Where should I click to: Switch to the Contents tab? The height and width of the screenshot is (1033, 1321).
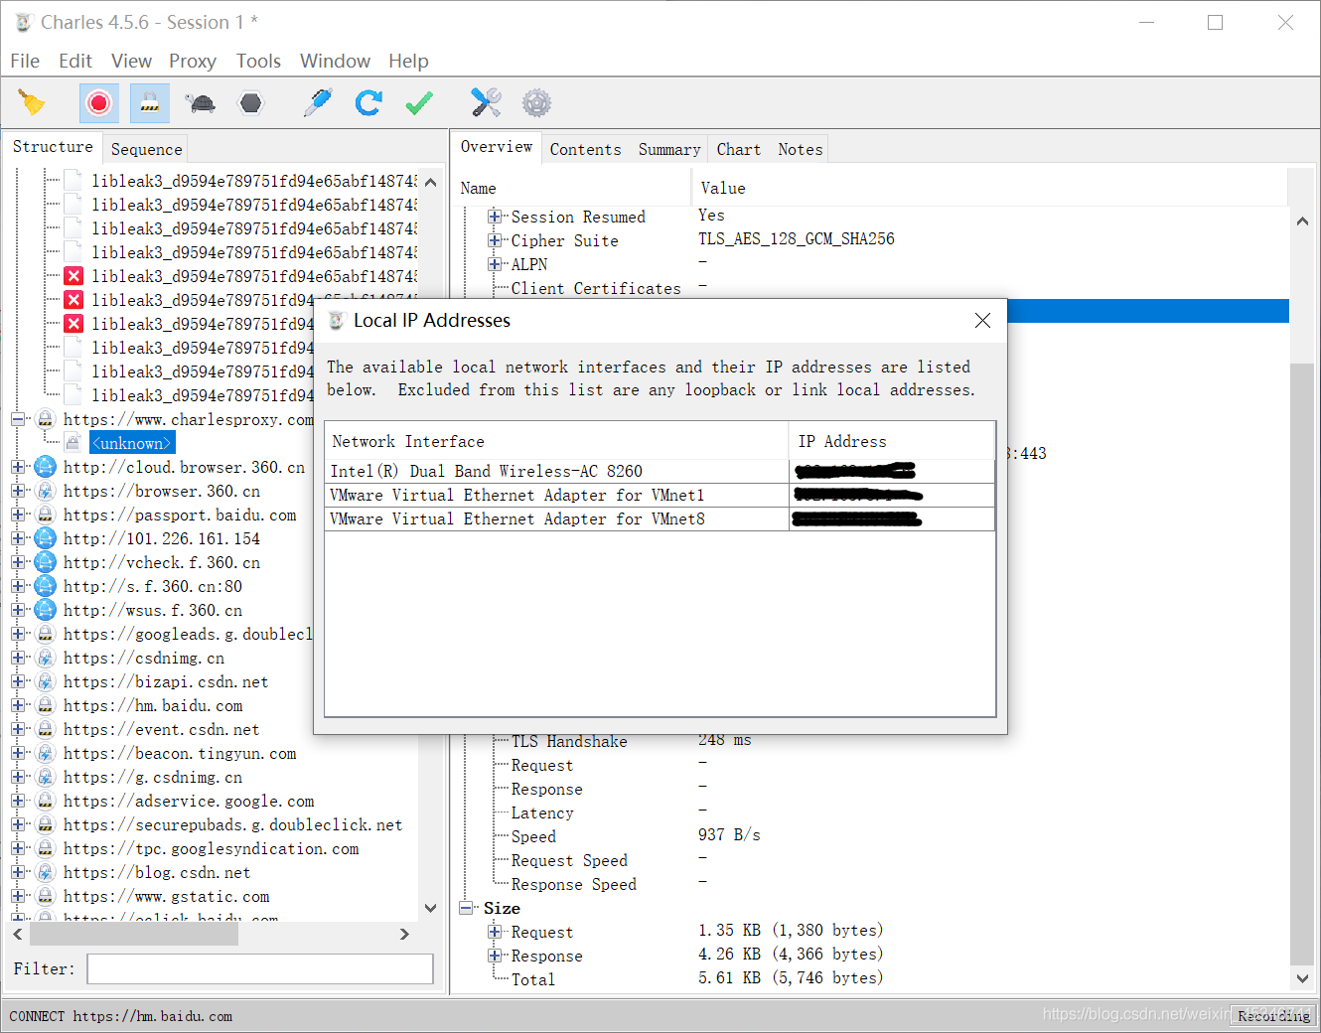click(x=585, y=149)
